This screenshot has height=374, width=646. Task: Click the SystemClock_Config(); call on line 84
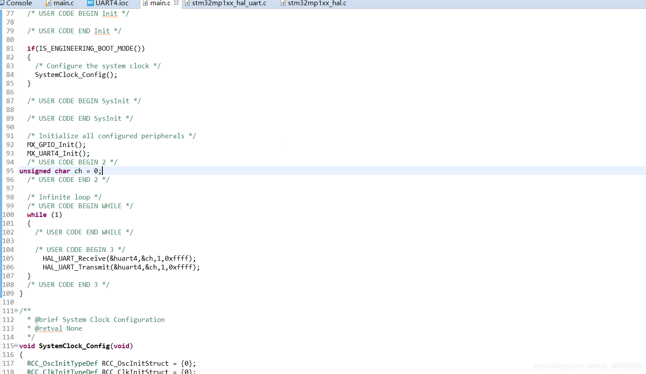pyautogui.click(x=76, y=75)
